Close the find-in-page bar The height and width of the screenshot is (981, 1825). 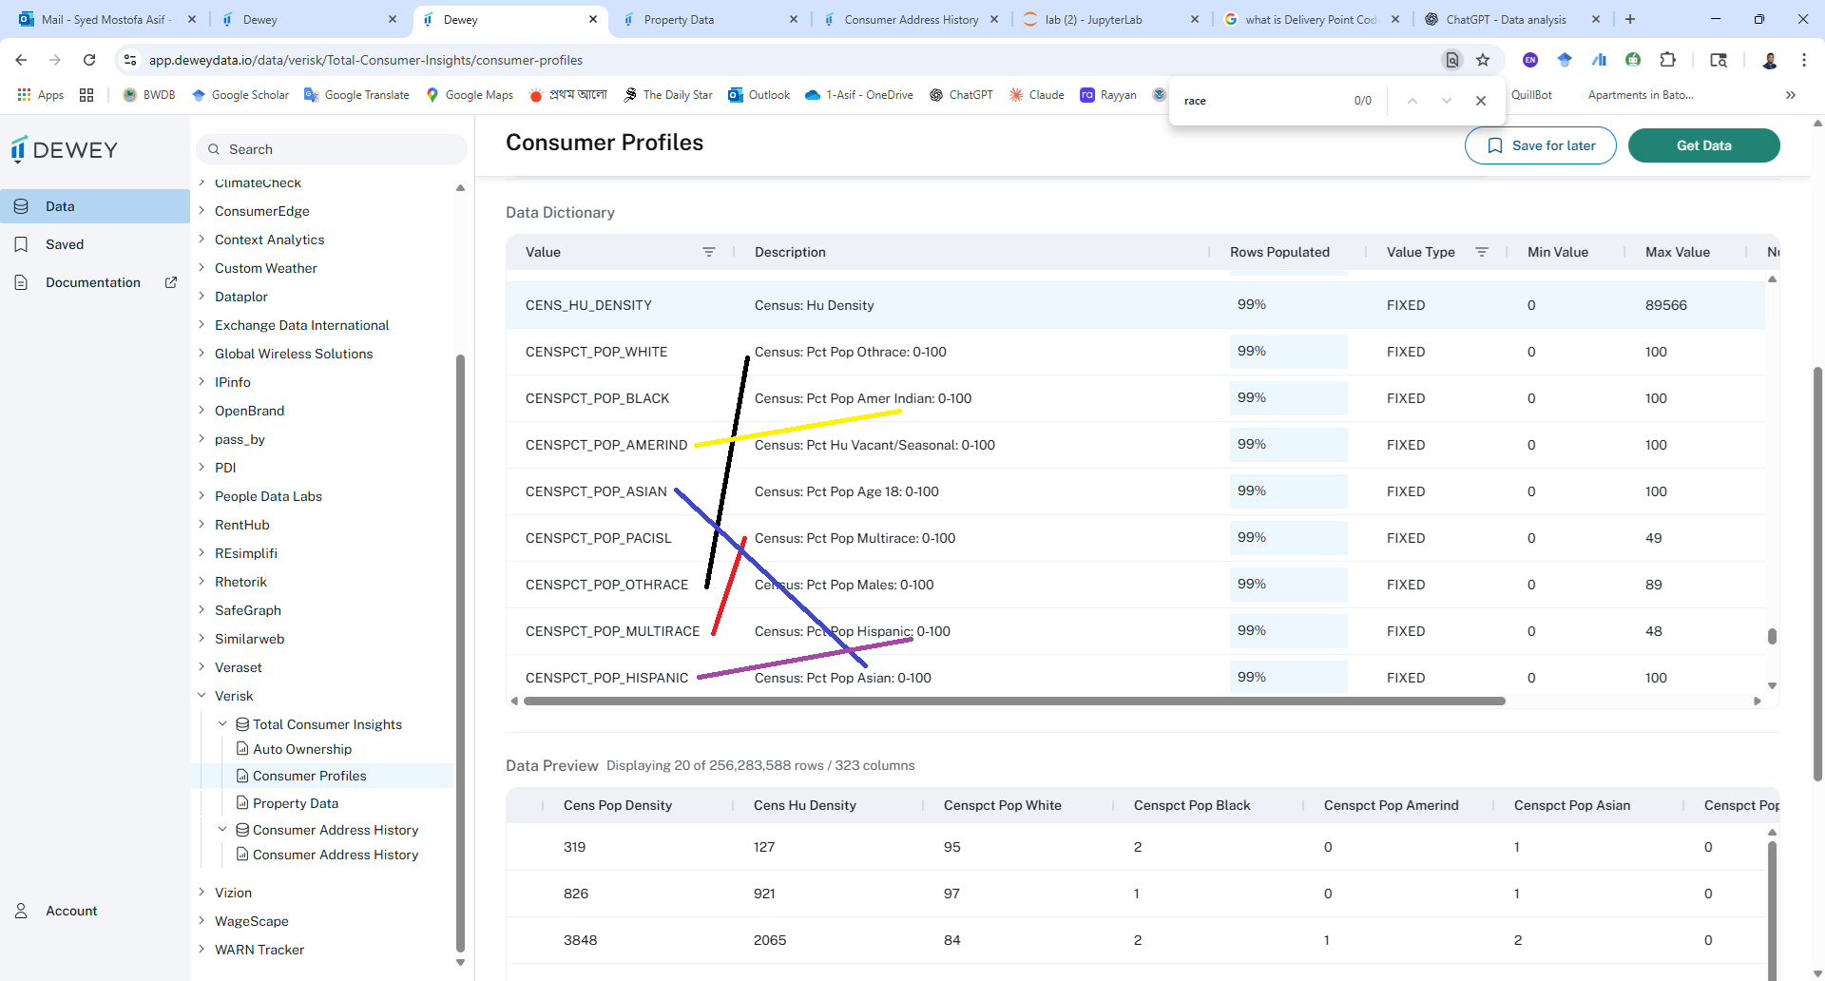click(x=1481, y=101)
